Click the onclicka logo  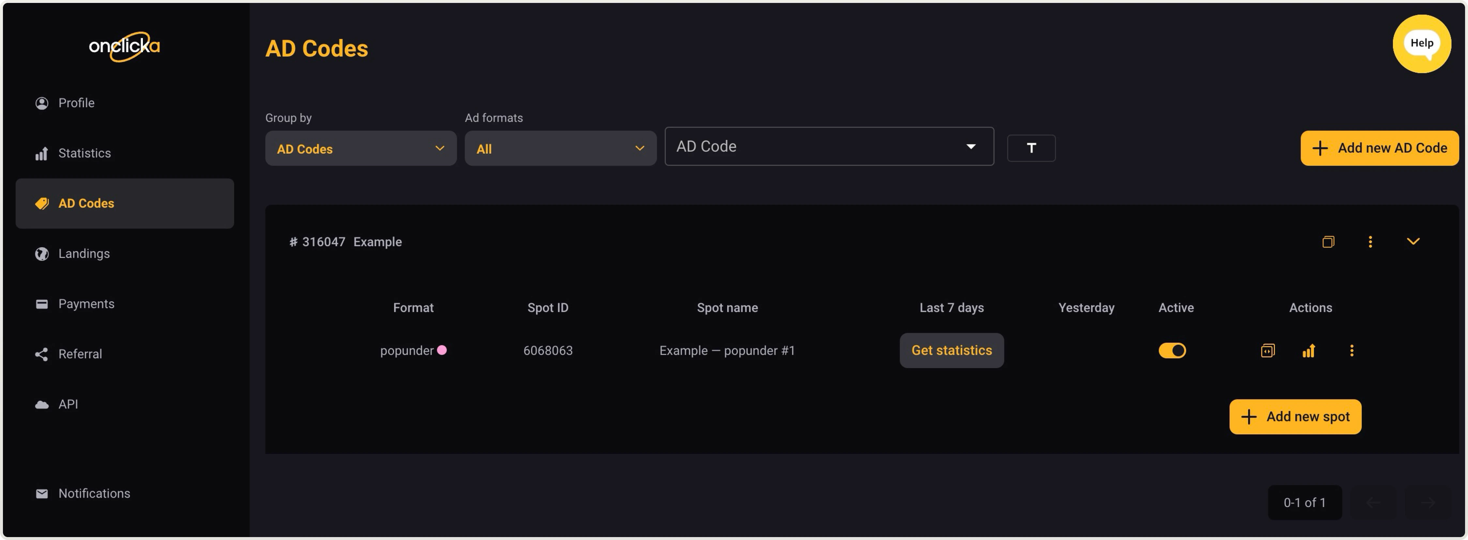pyautogui.click(x=124, y=46)
